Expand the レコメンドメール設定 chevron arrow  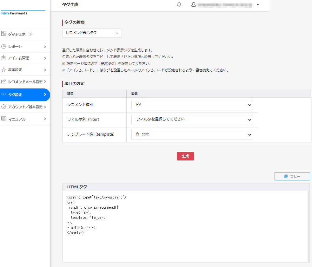point(45,81)
